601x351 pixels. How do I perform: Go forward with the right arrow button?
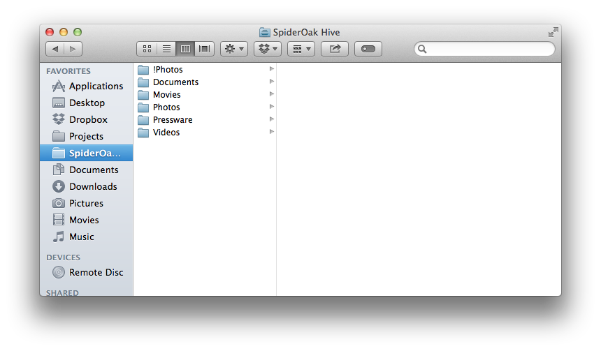(x=73, y=49)
